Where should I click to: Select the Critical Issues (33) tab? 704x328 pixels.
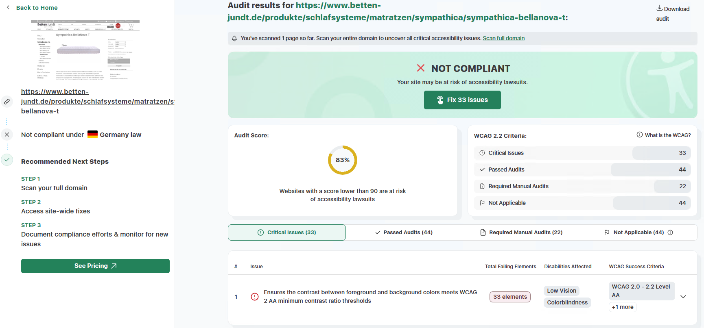[287, 232]
